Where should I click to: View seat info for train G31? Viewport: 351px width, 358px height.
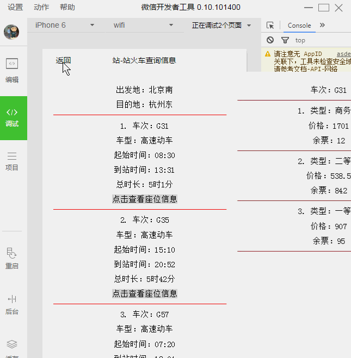click(145, 199)
